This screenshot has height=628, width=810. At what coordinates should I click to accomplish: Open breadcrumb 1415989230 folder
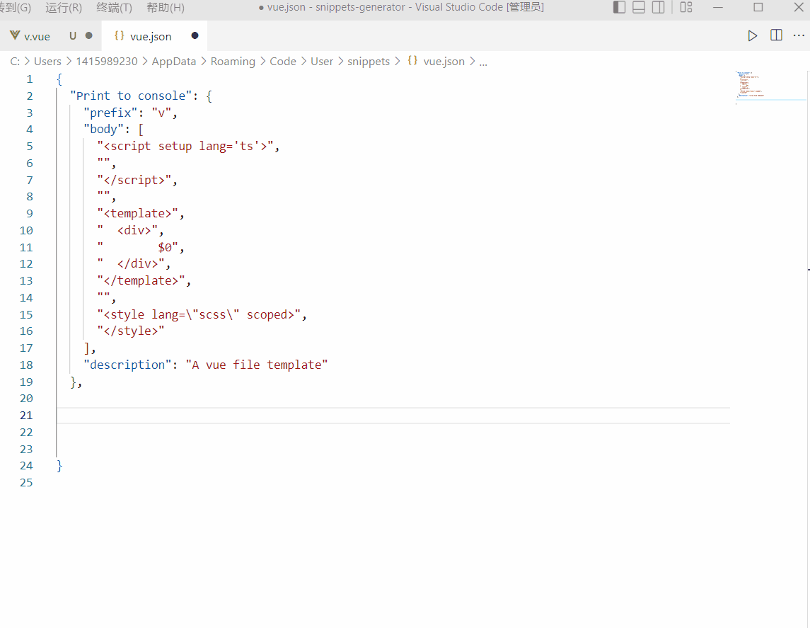pyautogui.click(x=107, y=62)
